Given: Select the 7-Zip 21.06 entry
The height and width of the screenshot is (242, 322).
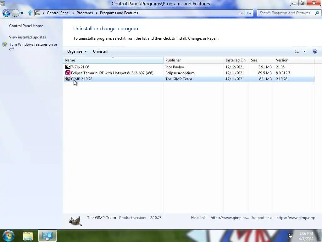Looking at the screenshot, I should [x=189, y=67].
